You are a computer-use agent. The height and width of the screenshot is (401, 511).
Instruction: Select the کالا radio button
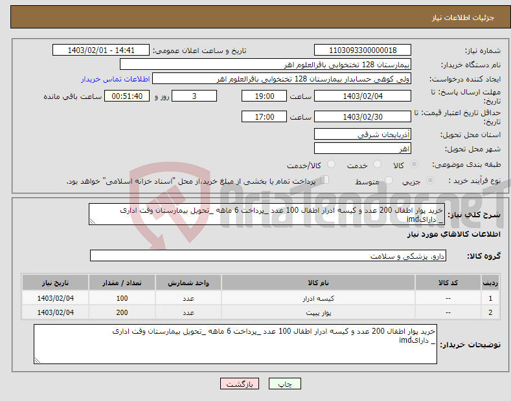(x=414, y=164)
